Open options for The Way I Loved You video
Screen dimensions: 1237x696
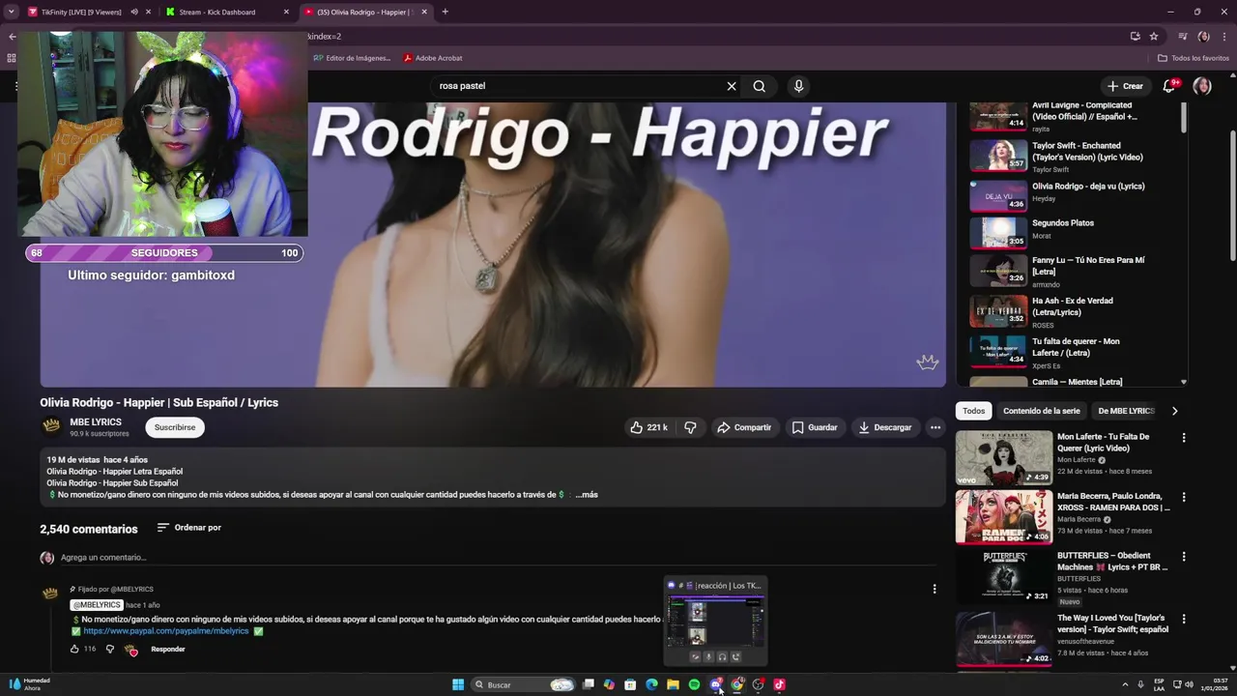coord(1184,619)
